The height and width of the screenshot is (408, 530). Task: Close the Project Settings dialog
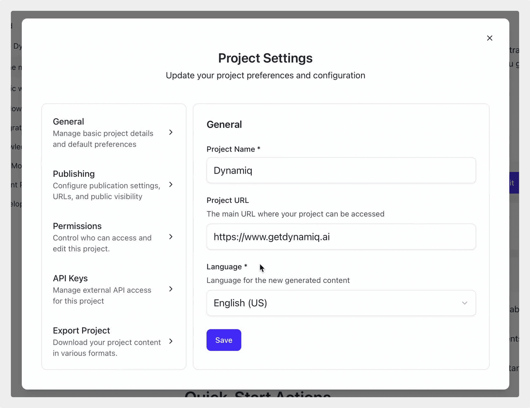pos(489,38)
